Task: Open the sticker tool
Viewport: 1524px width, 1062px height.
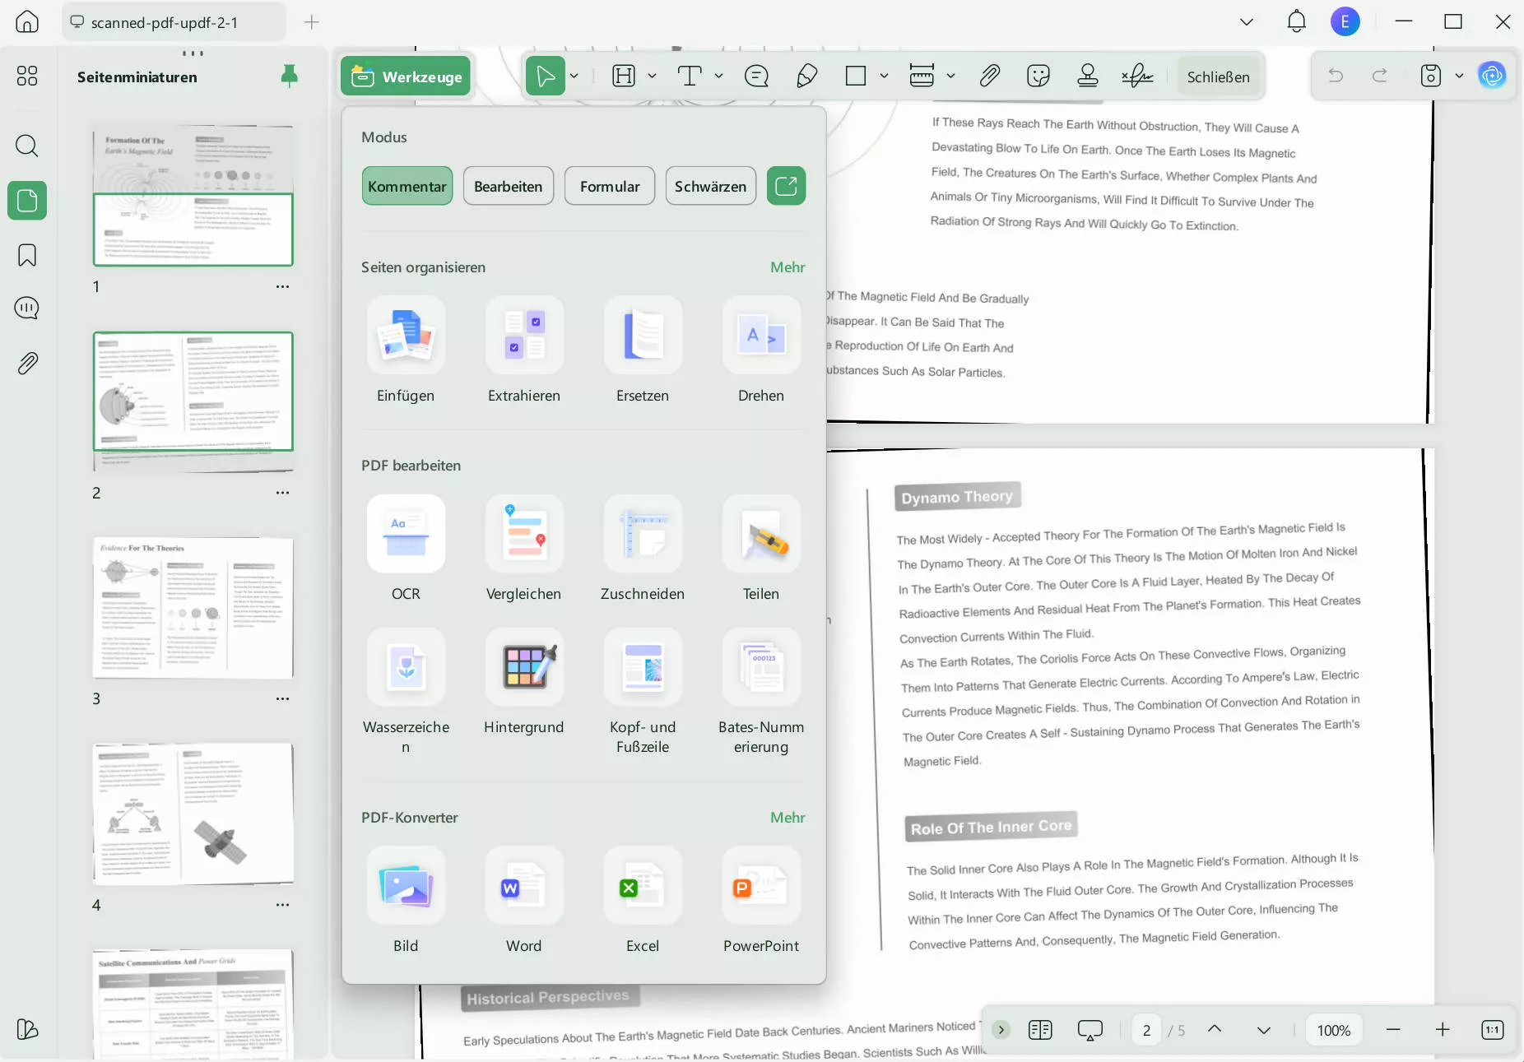Action: click(x=1038, y=77)
